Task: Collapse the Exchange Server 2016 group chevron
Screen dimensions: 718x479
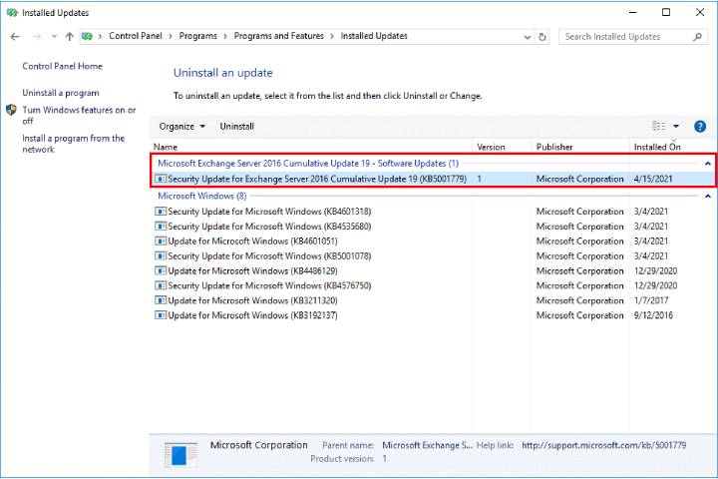Action: coord(707,164)
